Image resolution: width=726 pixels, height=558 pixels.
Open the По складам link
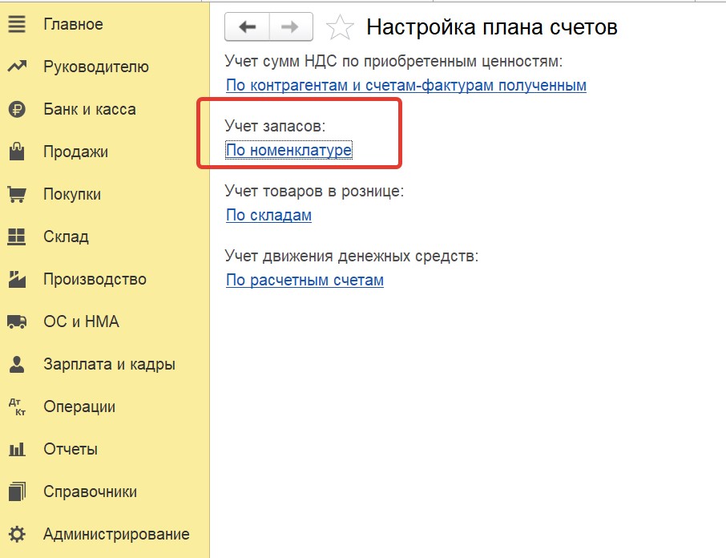tap(268, 215)
